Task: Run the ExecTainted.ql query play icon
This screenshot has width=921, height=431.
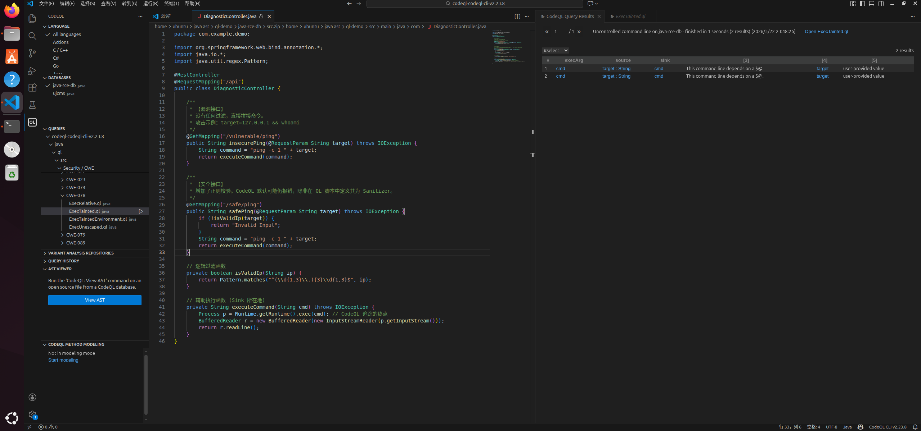Action: 141,211
